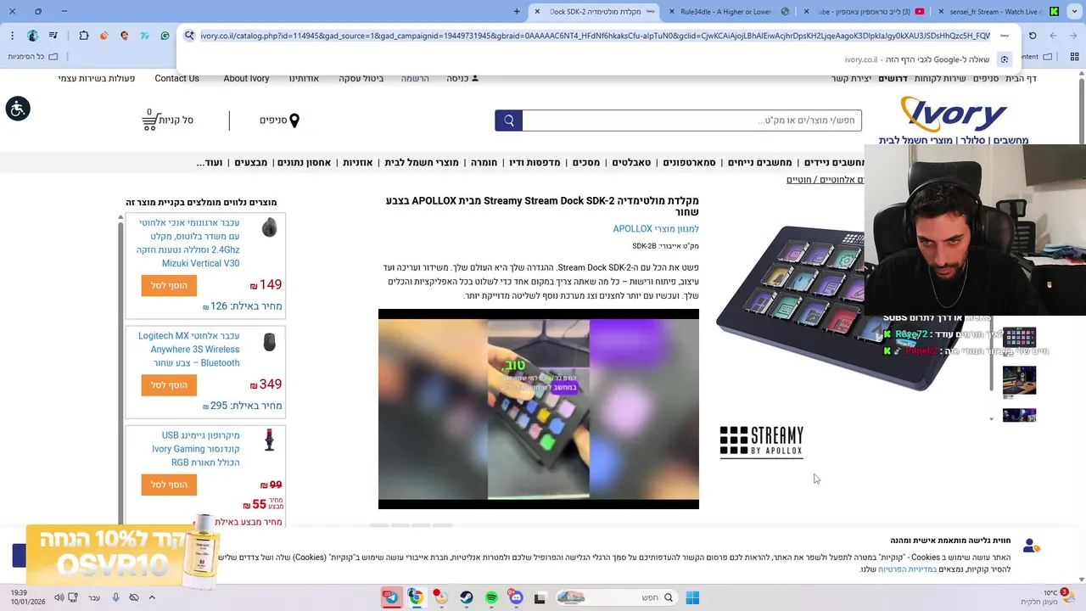Image resolution: width=1086 pixels, height=611 pixels.
Task: Click the About Ivory link
Action: [x=246, y=78]
